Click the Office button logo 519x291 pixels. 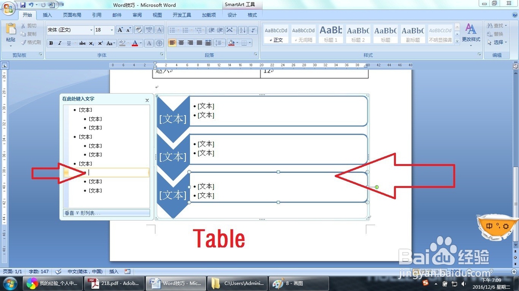coord(9,8)
